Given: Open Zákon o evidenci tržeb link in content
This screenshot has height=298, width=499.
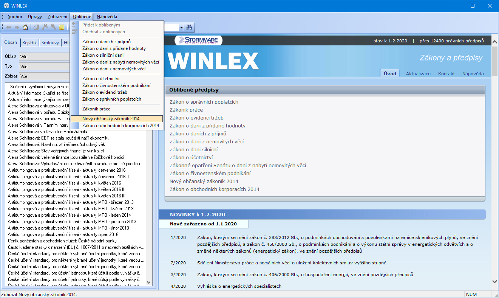Looking at the screenshot, I should tap(196, 118).
